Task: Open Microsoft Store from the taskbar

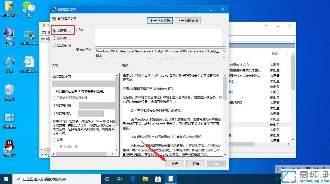Action: click(x=158, y=178)
